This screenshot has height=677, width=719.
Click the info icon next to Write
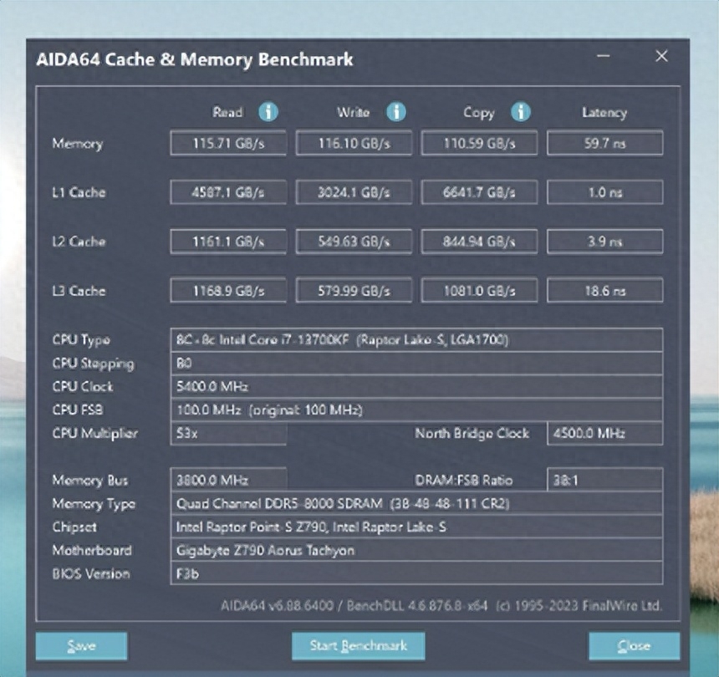(395, 112)
